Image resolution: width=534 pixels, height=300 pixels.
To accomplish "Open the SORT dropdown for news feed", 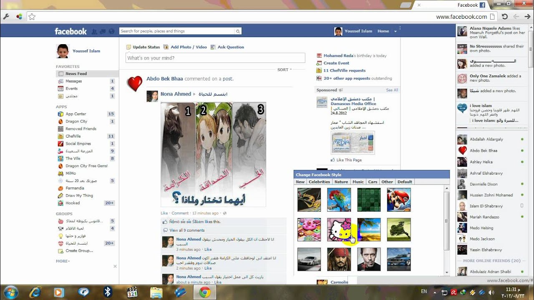I will [x=285, y=70].
